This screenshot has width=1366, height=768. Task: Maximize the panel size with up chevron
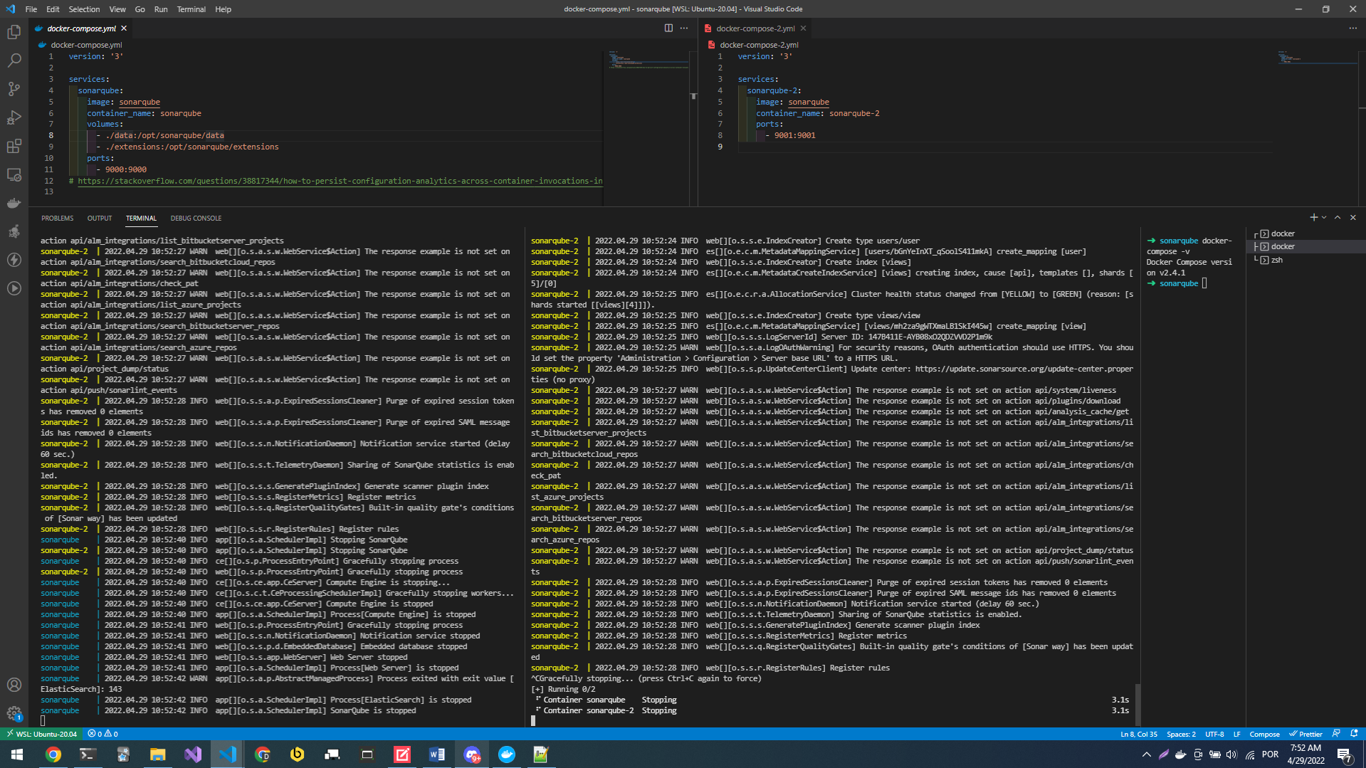pyautogui.click(x=1338, y=218)
